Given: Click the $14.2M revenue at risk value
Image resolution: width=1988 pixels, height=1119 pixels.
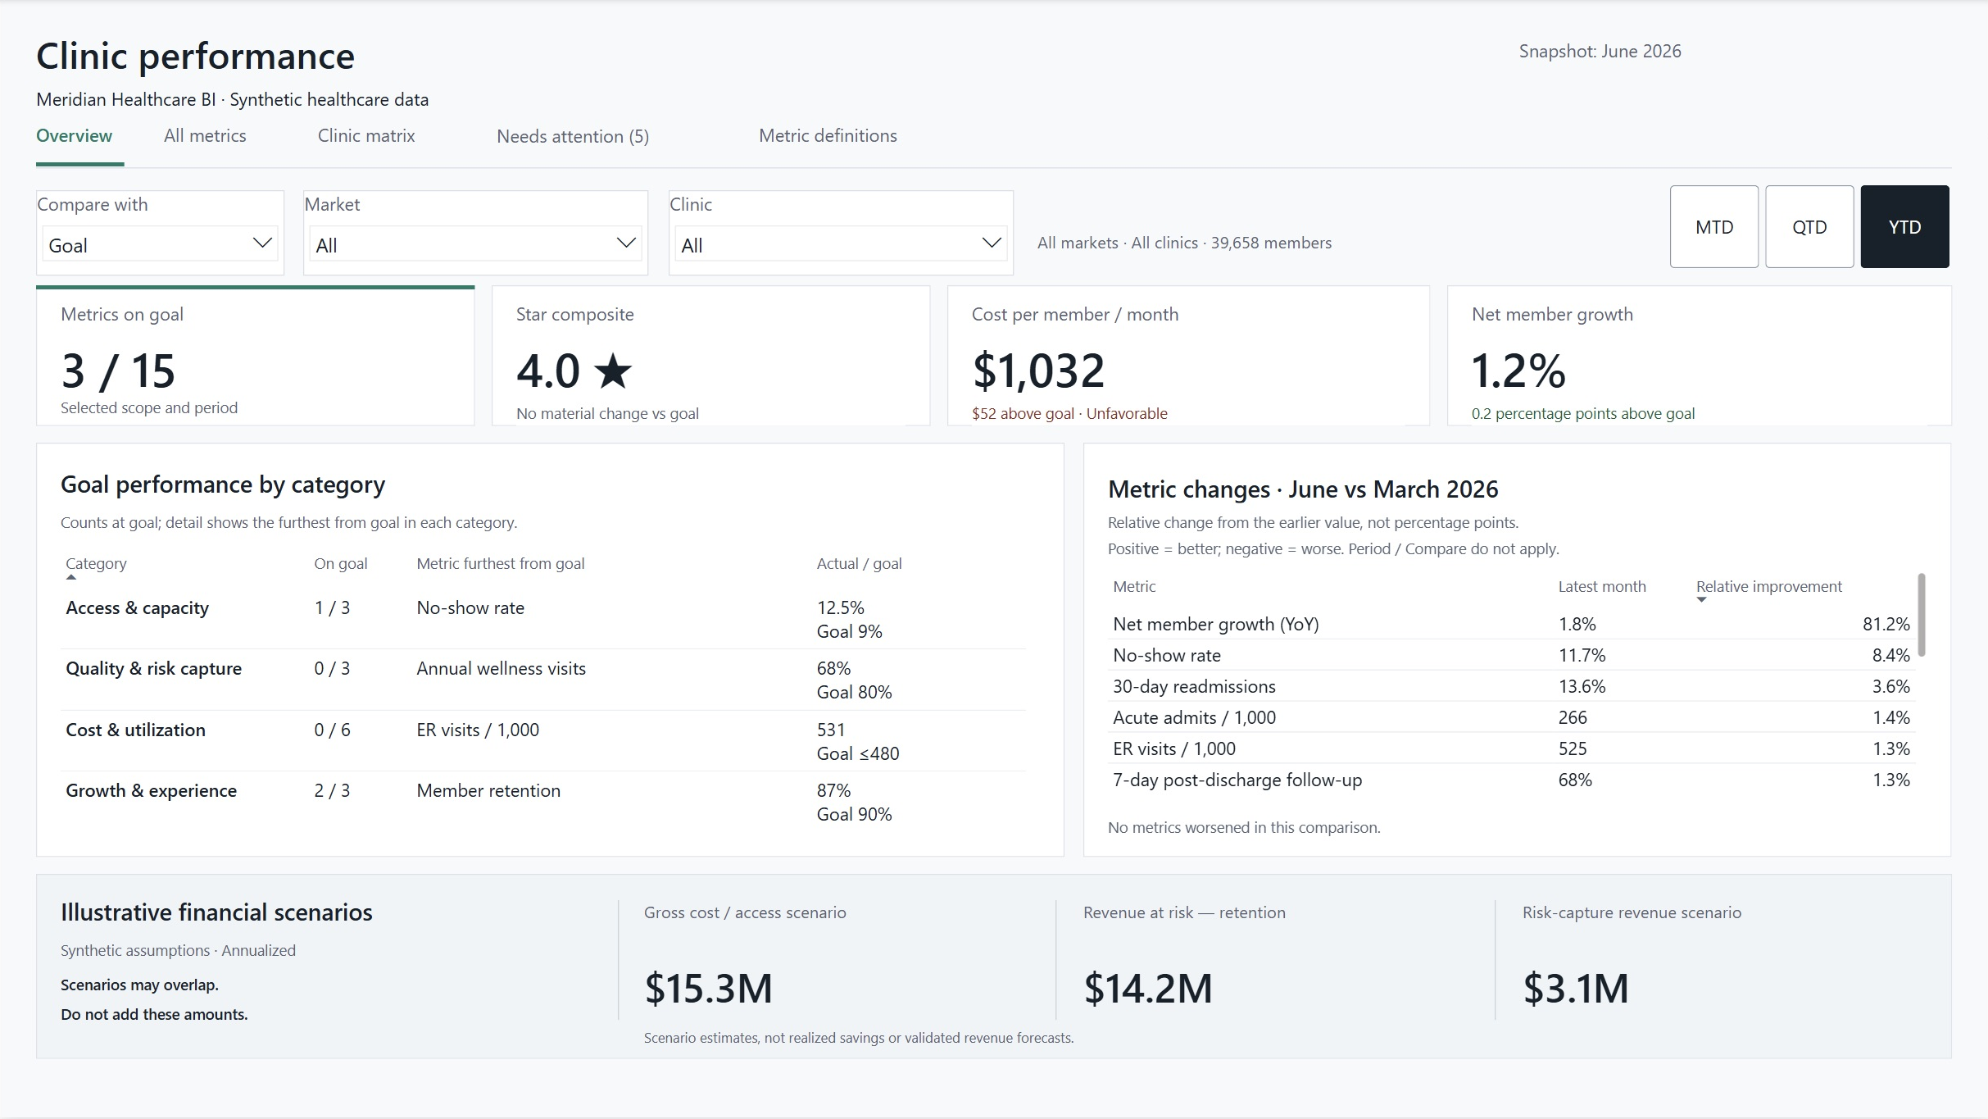Looking at the screenshot, I should (1147, 989).
